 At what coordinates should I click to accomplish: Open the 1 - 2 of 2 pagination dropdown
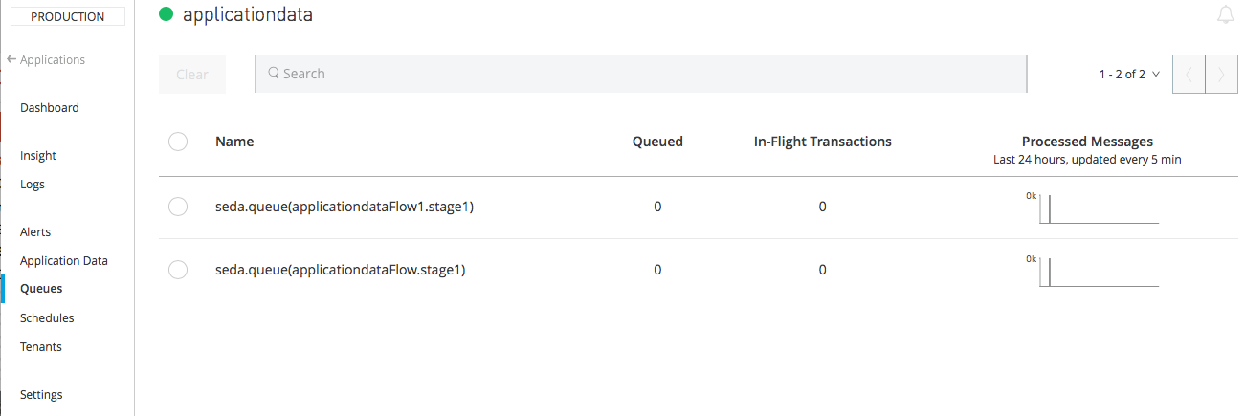[1129, 74]
